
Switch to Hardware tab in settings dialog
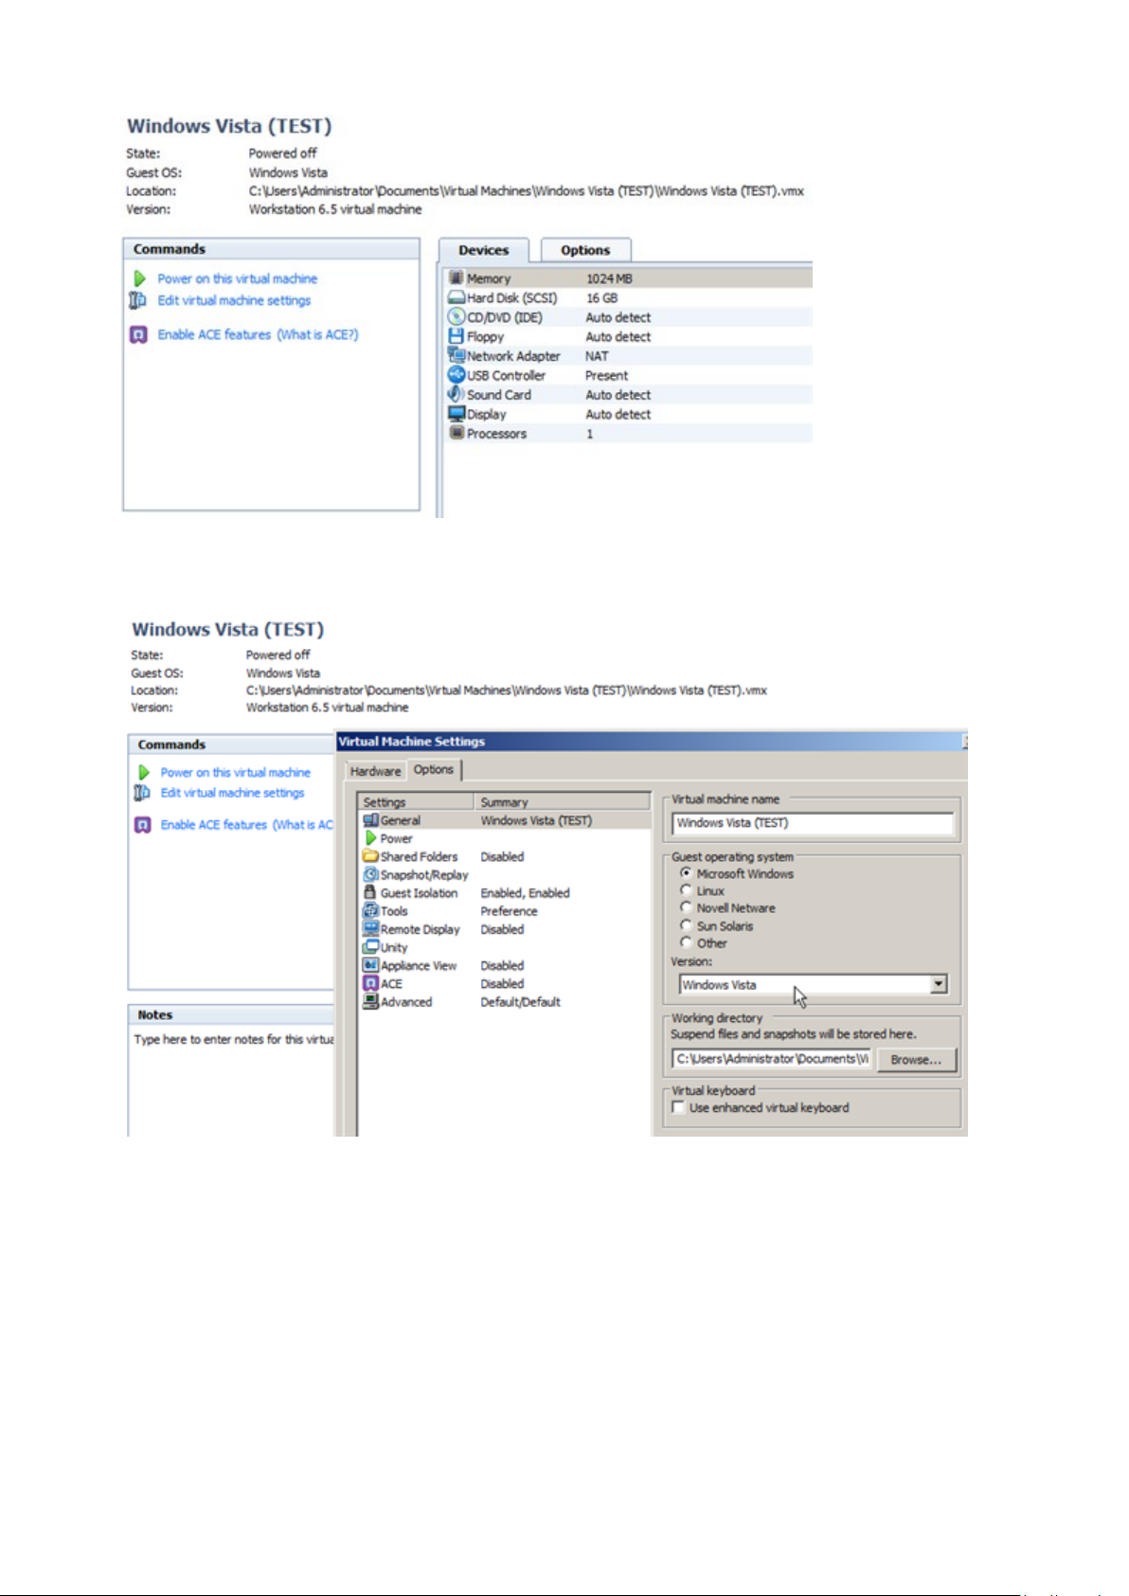pyautogui.click(x=375, y=771)
